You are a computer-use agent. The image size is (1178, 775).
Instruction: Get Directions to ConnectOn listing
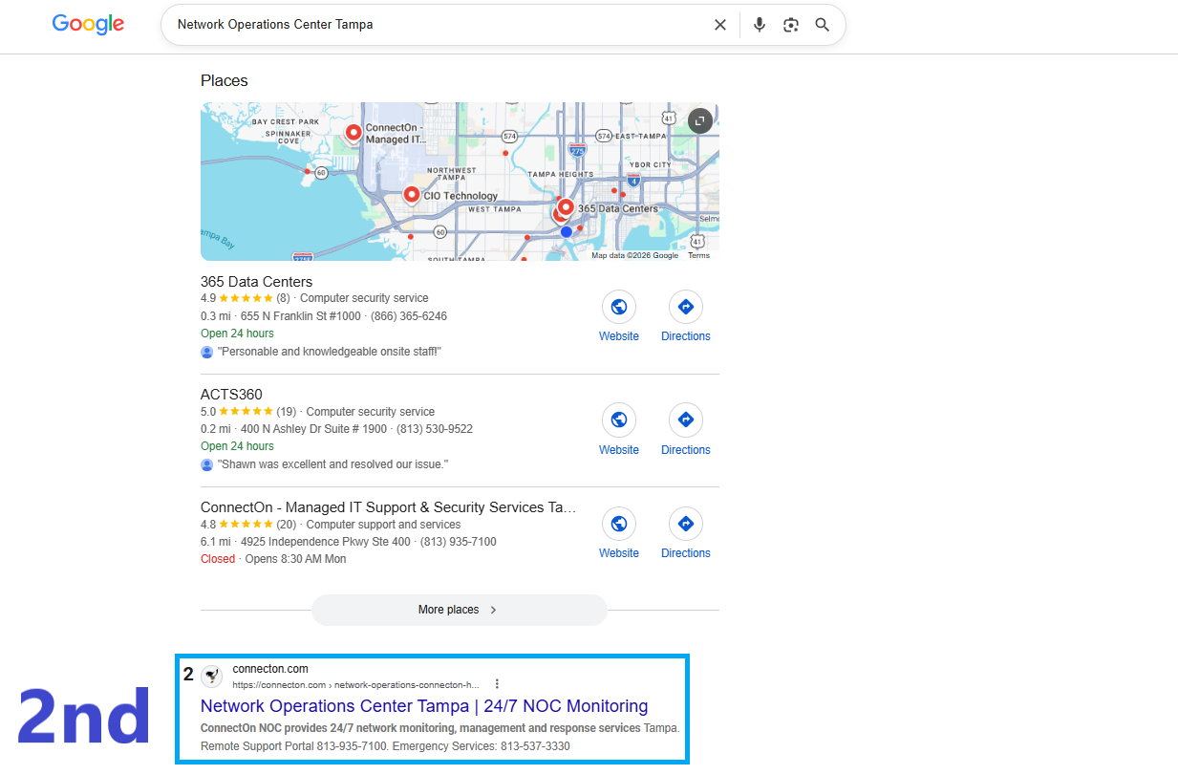[x=686, y=533]
